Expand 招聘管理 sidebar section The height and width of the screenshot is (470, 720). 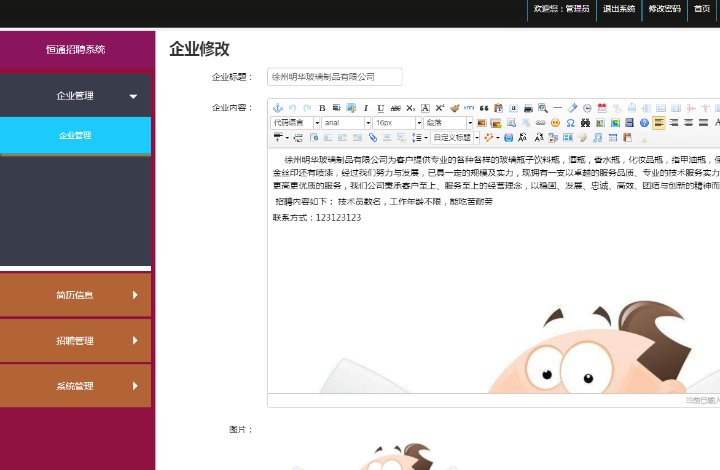(76, 340)
